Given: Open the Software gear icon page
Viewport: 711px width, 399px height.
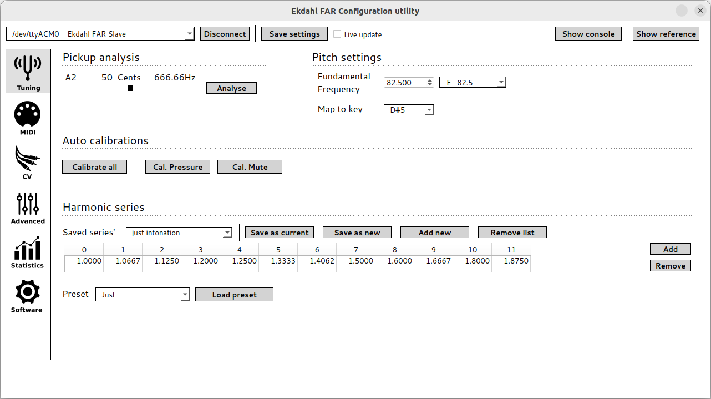Looking at the screenshot, I should click(x=28, y=295).
